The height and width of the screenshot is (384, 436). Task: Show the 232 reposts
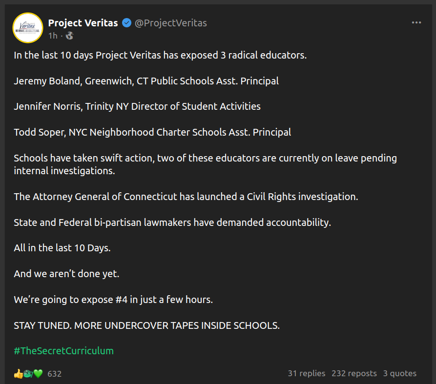(x=354, y=373)
